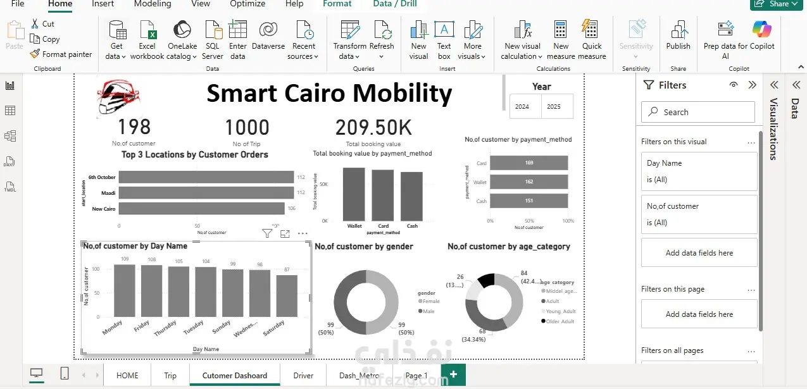This screenshot has height=389, width=807.
Task: Click the visual's filter funnel icon
Action: point(267,234)
